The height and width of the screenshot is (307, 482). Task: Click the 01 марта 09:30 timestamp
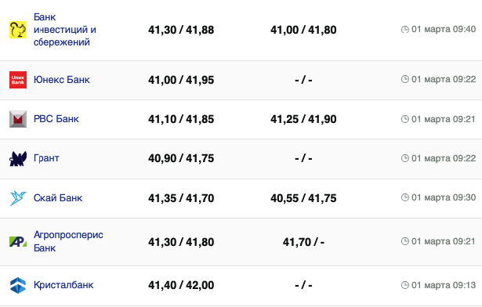coord(444,197)
